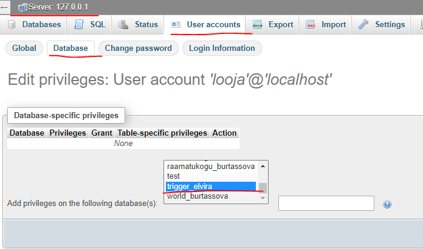Viewport: 423px width, 249px height.
Task: Switch to the Global privileges sub-tab
Action: pyautogui.click(x=24, y=48)
